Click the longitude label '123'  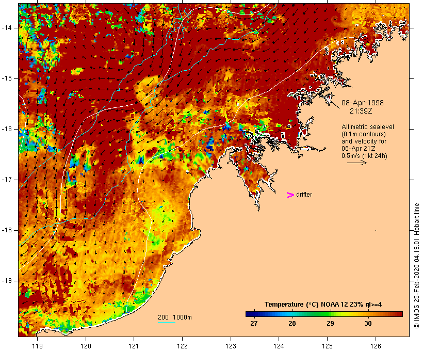pos(231,346)
